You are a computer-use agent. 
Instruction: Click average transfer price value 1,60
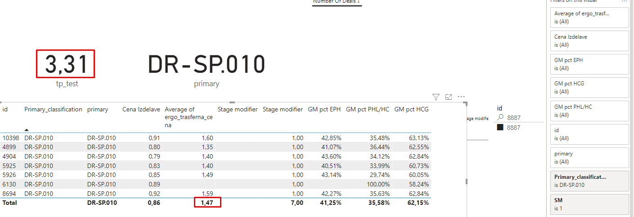pos(207,138)
